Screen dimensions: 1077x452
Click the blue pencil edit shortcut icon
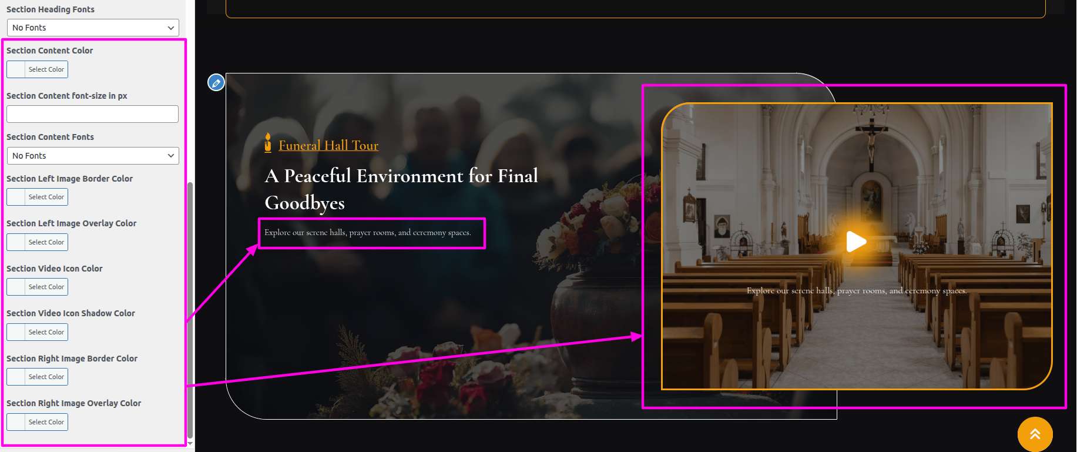point(216,82)
